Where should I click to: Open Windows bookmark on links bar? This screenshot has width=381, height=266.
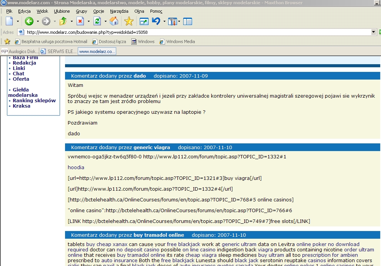click(143, 42)
